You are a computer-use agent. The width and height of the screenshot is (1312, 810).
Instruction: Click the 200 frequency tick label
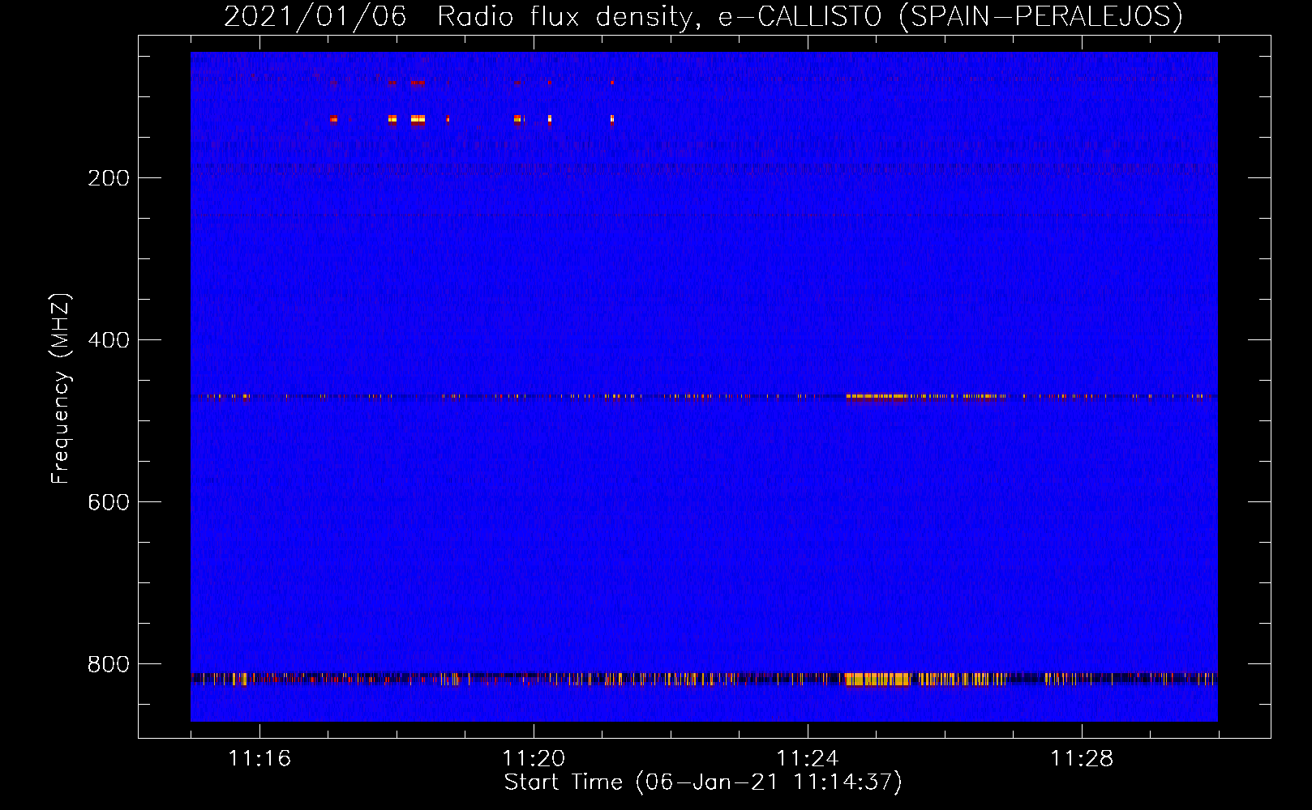point(109,178)
